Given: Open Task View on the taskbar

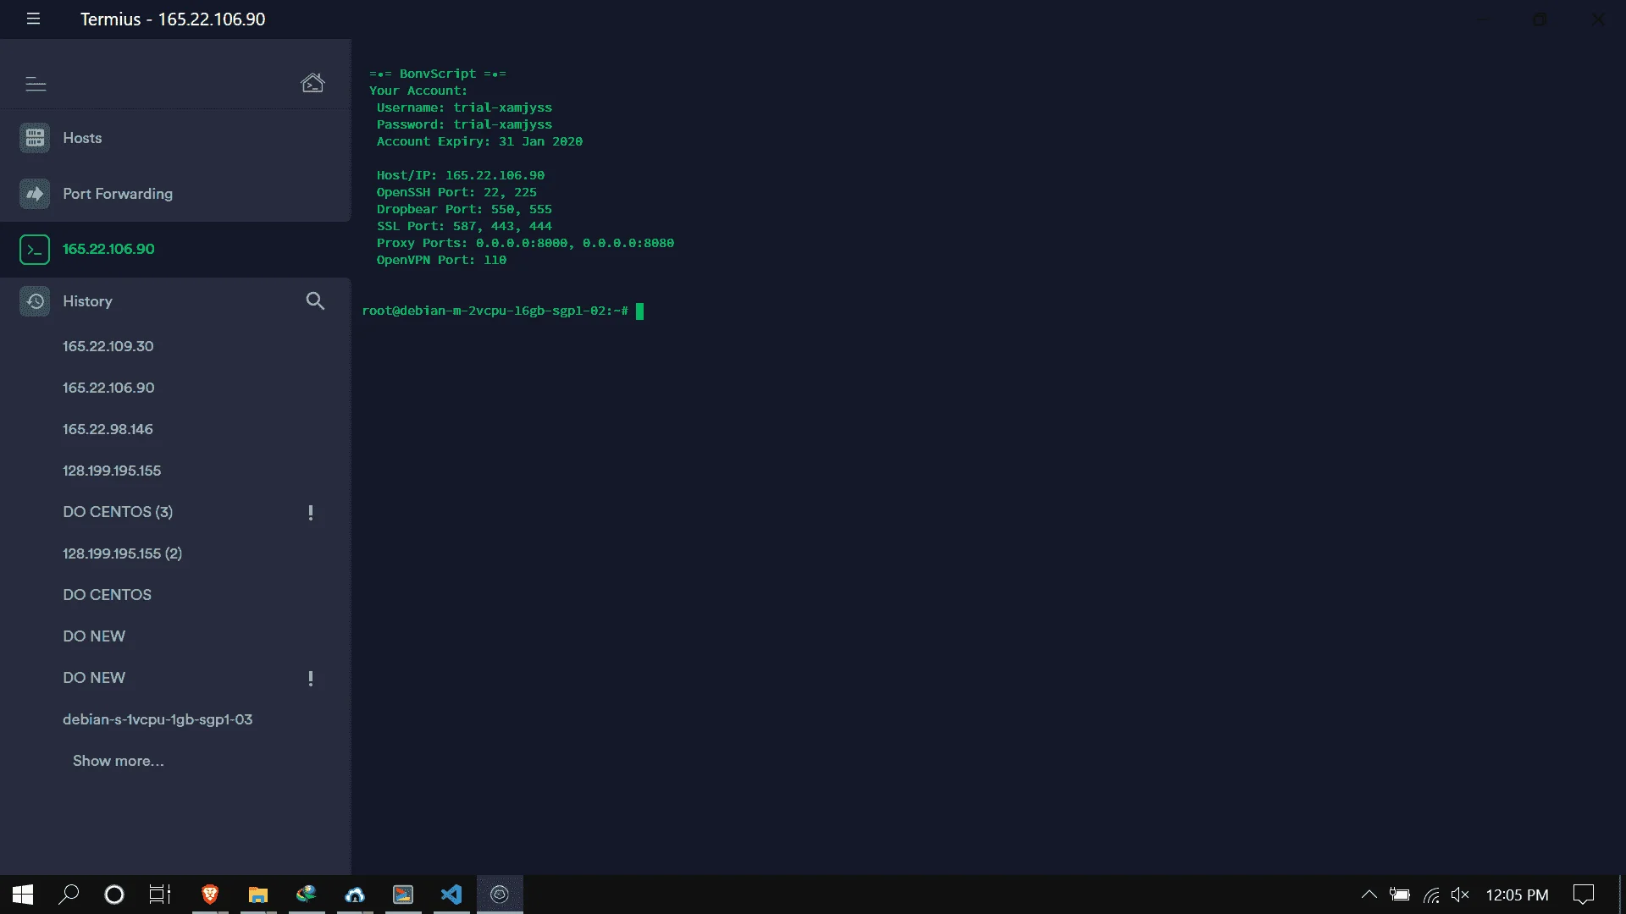Looking at the screenshot, I should [x=160, y=895].
